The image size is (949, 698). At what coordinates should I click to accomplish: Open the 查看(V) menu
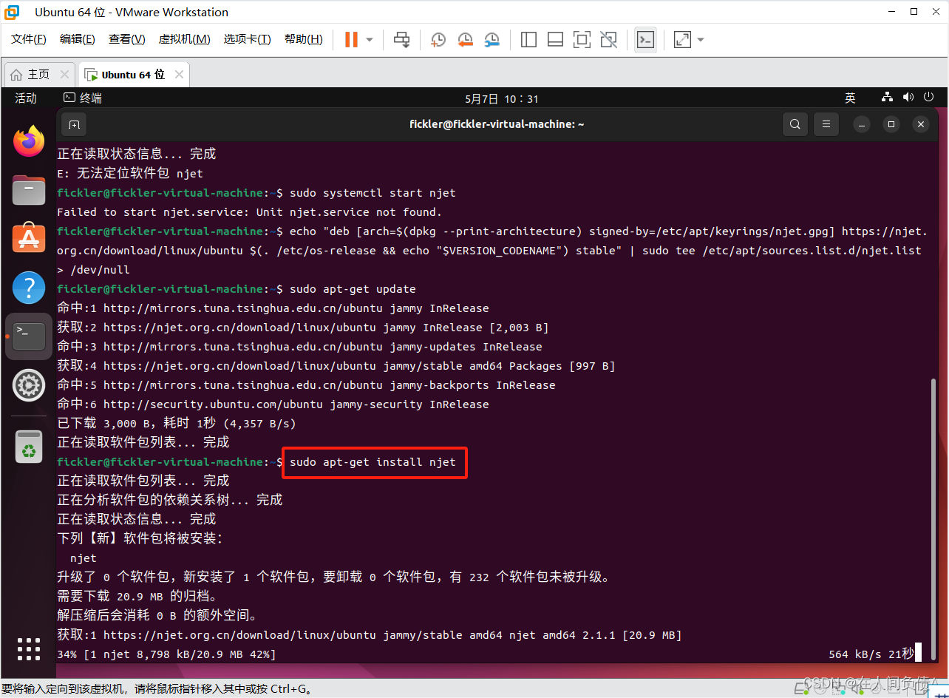[x=126, y=39]
